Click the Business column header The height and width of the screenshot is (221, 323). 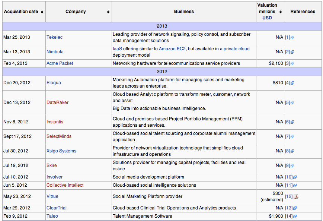point(184,12)
